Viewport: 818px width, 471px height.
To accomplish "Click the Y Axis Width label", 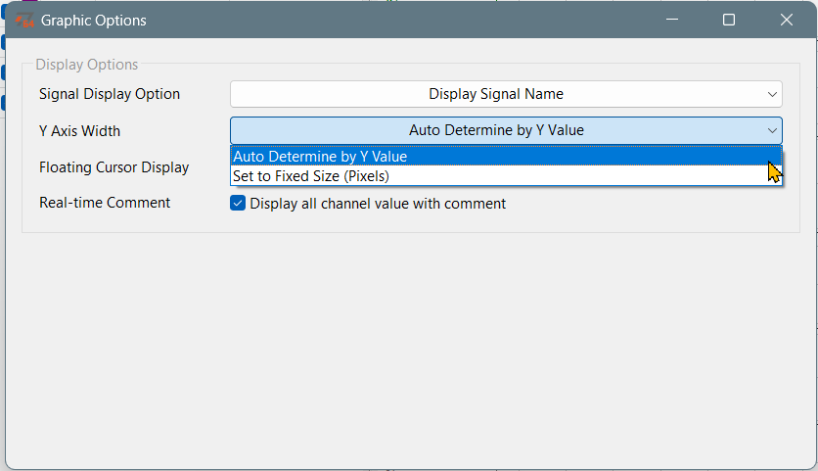I will [x=80, y=130].
